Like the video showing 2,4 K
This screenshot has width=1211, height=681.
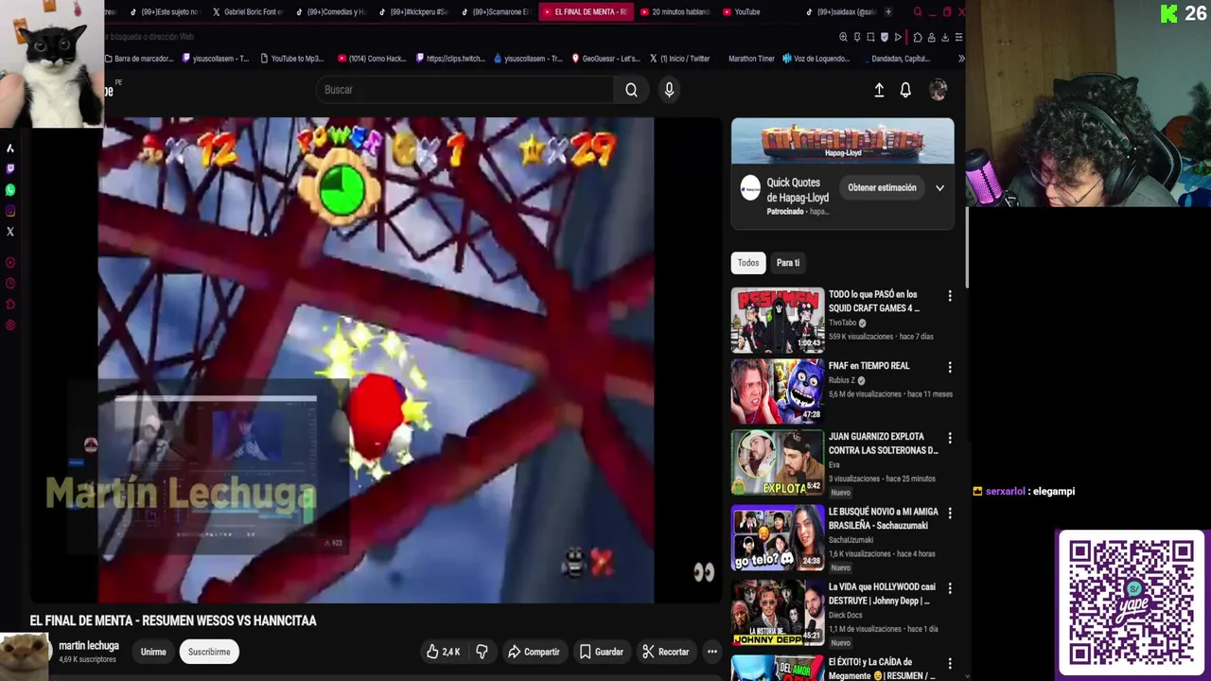coord(442,652)
